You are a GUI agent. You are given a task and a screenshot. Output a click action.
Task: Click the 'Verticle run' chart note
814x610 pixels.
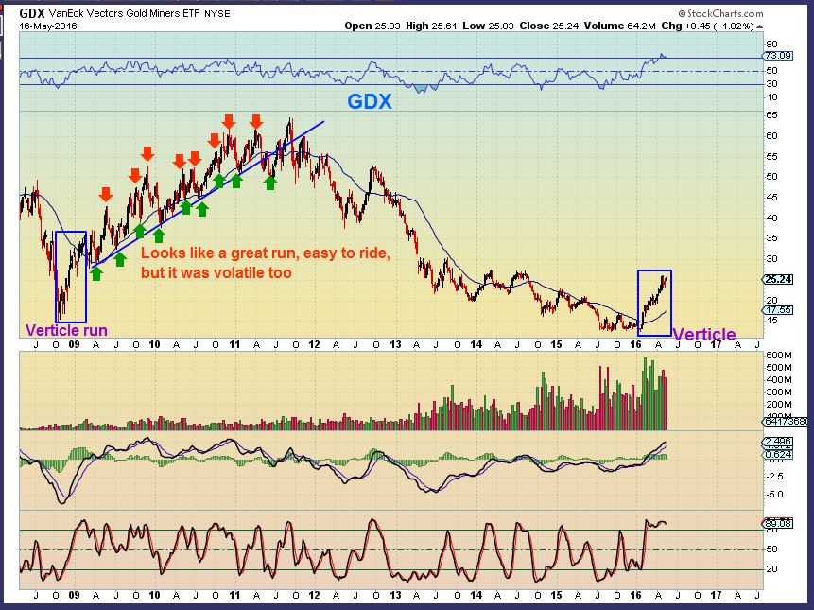[66, 330]
